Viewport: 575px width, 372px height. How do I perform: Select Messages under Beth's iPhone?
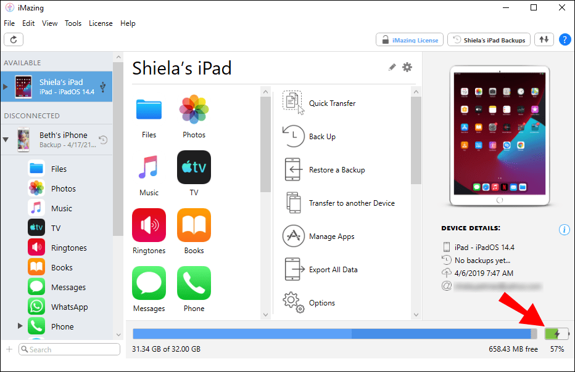[x=57, y=288]
